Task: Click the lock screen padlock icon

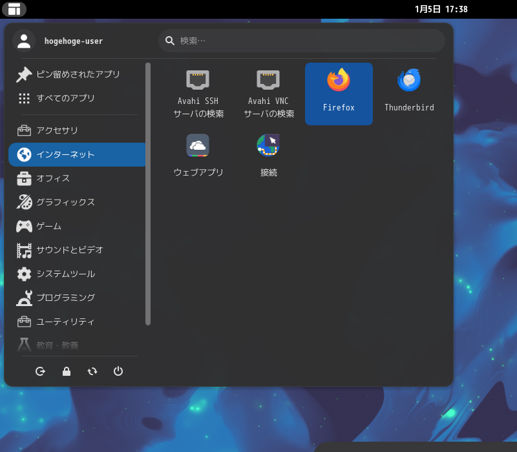Action: pyautogui.click(x=67, y=371)
